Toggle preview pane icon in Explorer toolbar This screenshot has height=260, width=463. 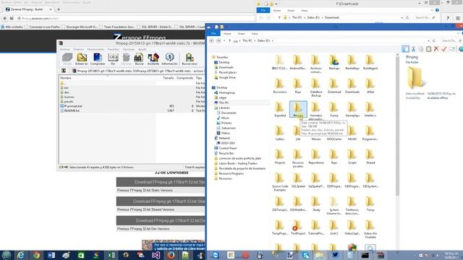[405, 49]
